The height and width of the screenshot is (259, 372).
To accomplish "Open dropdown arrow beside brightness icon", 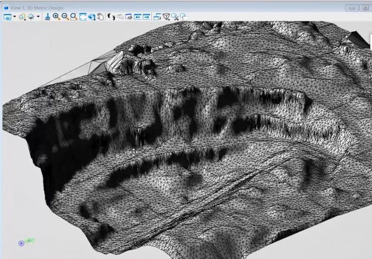I will (38, 17).
